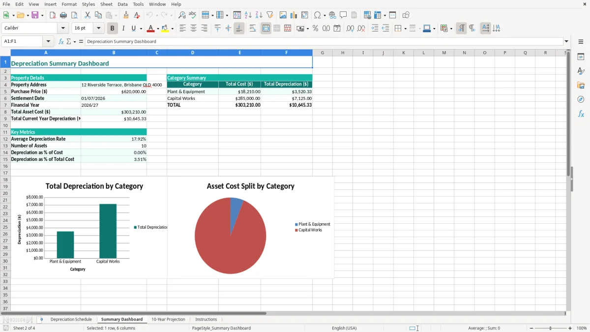This screenshot has height=332, width=590.
Task: Open the Sheet menu
Action: (106, 4)
